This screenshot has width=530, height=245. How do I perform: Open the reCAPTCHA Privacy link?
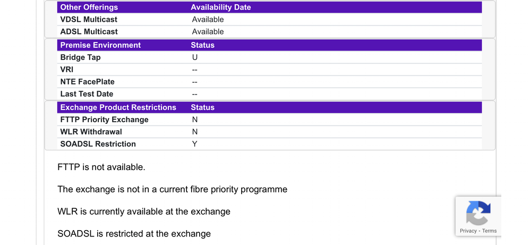[x=468, y=231]
